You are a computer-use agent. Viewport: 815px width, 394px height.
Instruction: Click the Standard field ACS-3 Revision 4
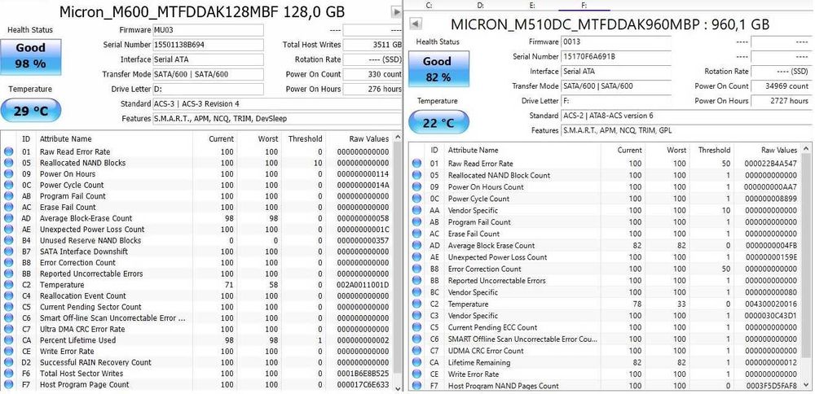click(278, 104)
